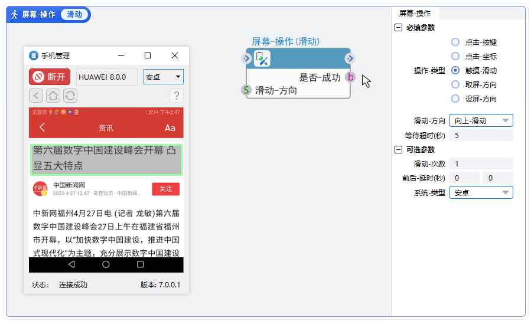
Task: Click the 滑动-方向 string input port
Action: [247, 90]
